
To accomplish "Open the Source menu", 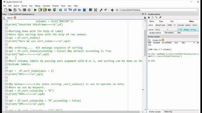I will pyautogui.click(x=24, y=6).
